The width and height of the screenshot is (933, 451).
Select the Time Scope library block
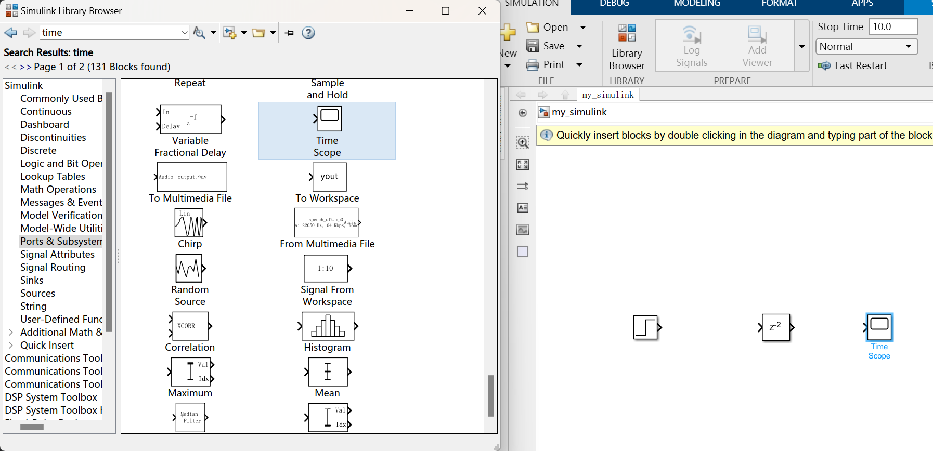[327, 131]
